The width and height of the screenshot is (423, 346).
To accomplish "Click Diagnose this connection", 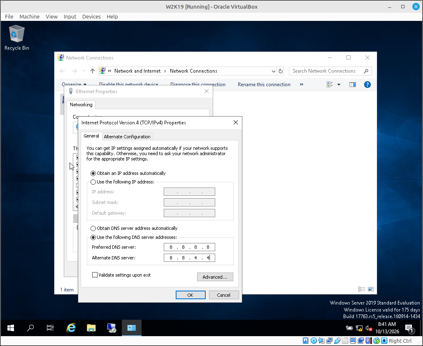I will 198,85.
